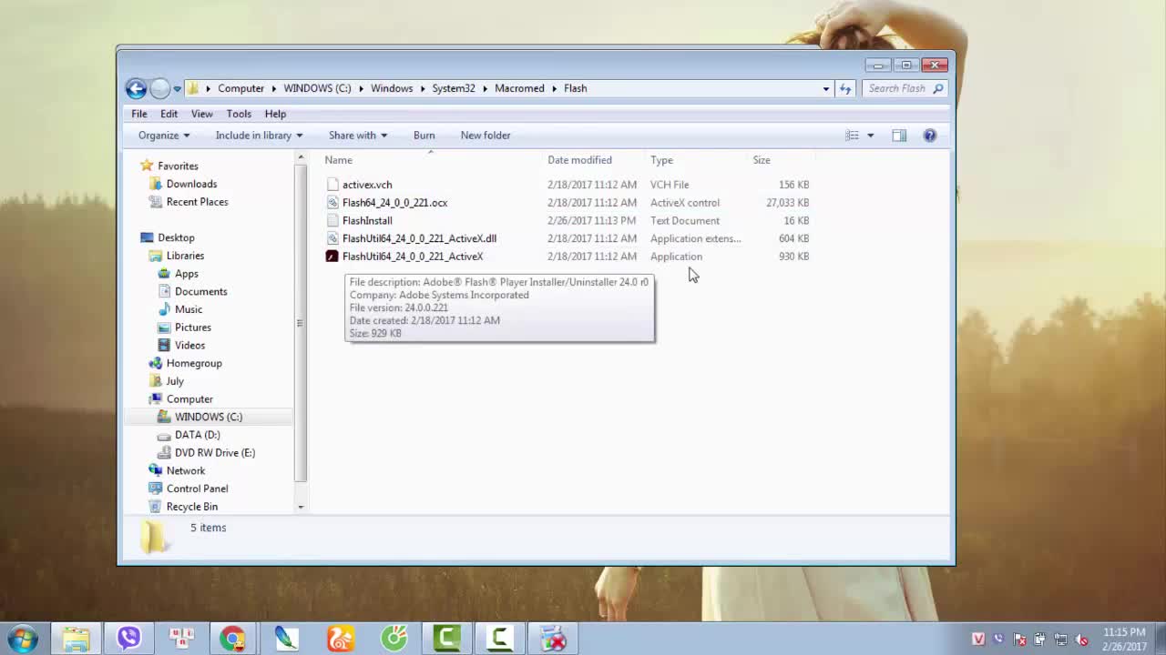Image resolution: width=1166 pixels, height=655 pixels.
Task: Change view with the views icon
Action: (x=852, y=136)
